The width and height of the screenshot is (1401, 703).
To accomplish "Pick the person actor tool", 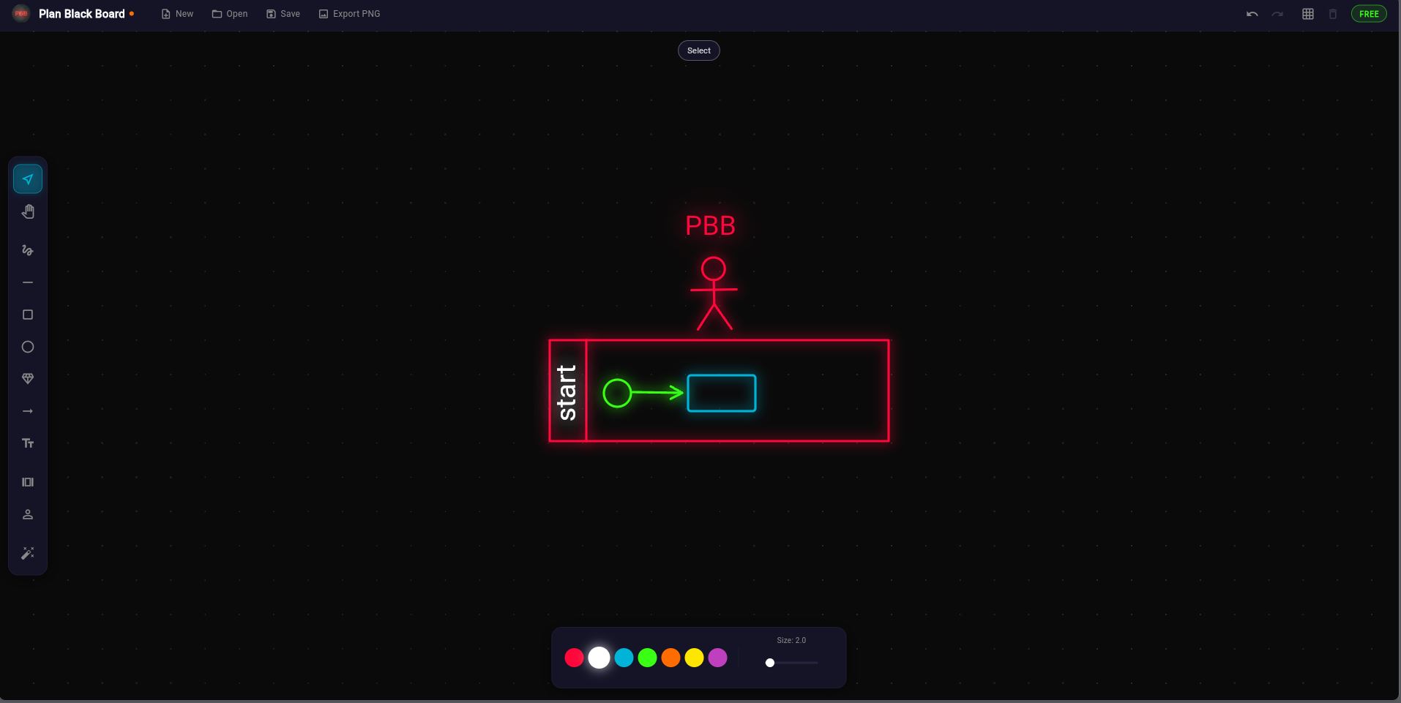I will point(28,514).
